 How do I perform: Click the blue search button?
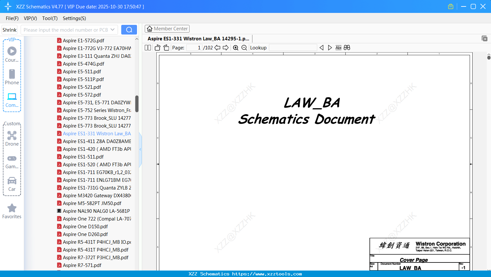coord(129,30)
